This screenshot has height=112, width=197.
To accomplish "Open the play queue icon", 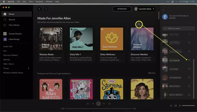I will [171, 106].
